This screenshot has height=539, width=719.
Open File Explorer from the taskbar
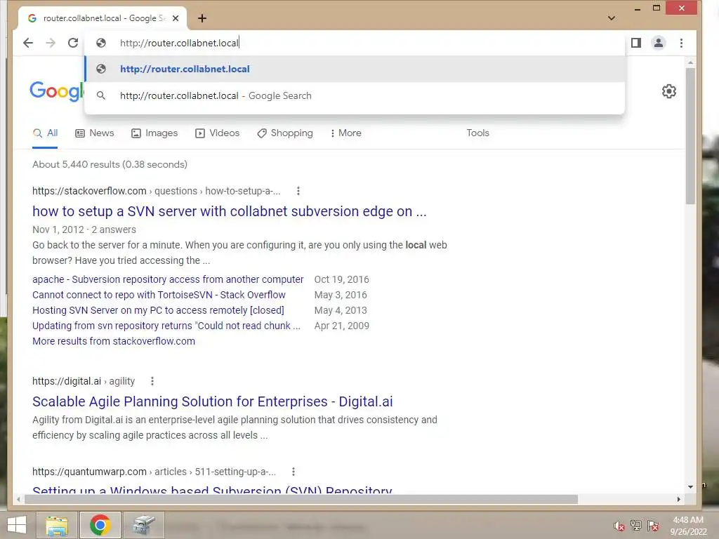click(x=57, y=525)
